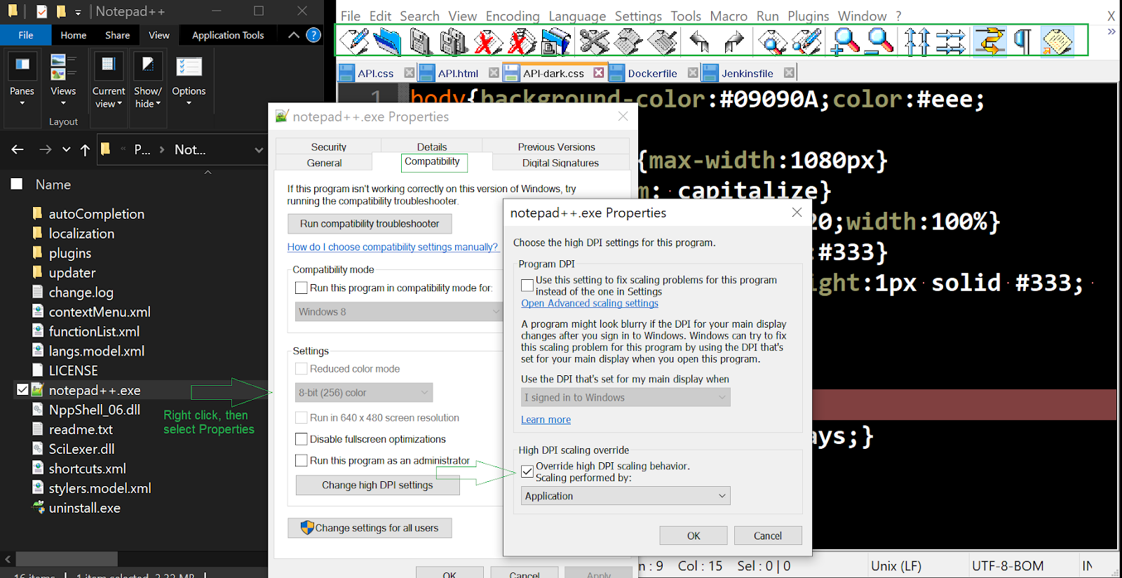The height and width of the screenshot is (578, 1122).
Task: Click the Zoom Out toolbar icon
Action: coord(879,42)
